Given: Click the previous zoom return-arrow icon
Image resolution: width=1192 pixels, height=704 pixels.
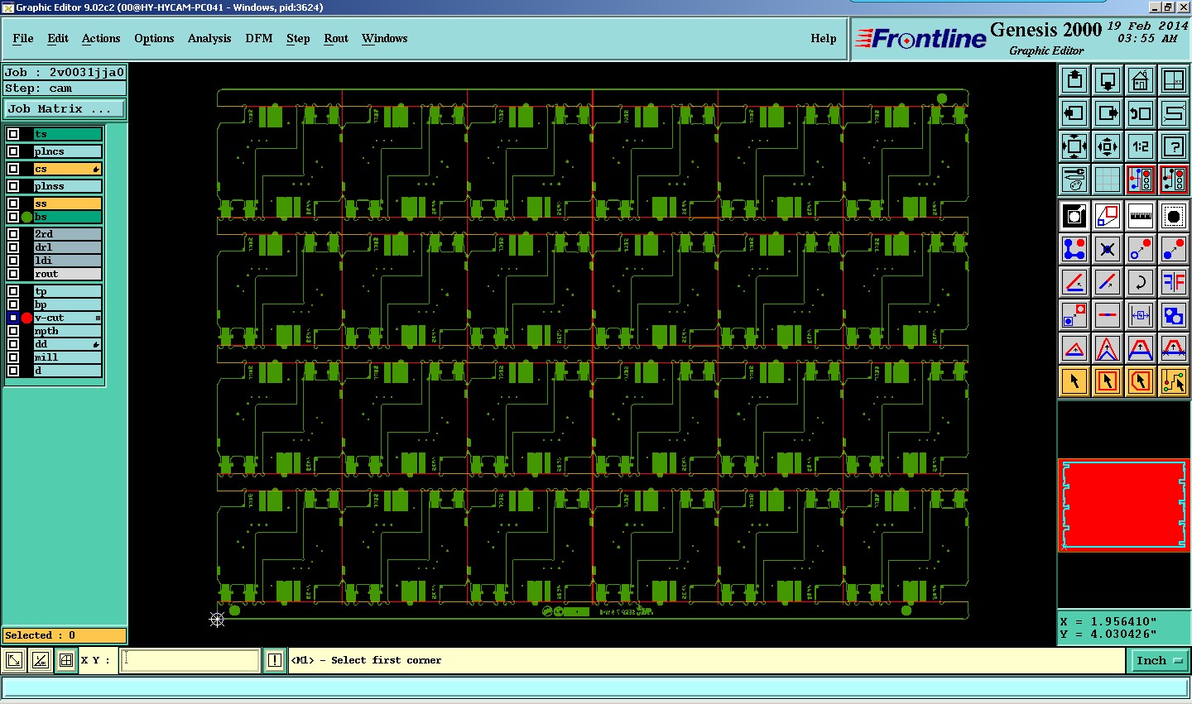Looking at the screenshot, I should pyautogui.click(x=1141, y=113).
